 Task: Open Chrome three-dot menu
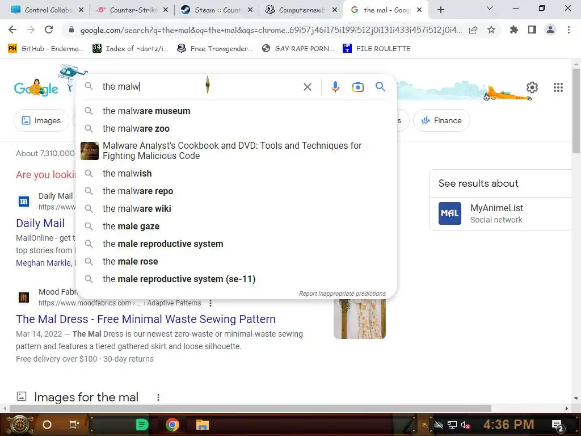(x=569, y=30)
